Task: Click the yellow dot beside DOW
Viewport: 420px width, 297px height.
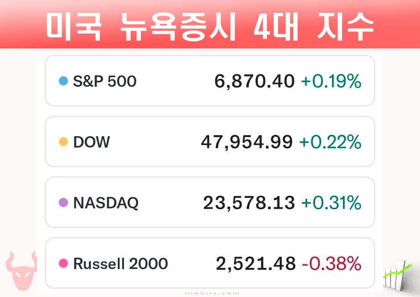Action: click(63, 142)
